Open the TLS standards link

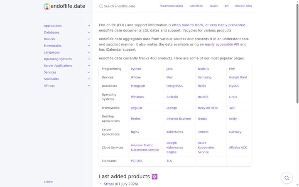[169, 161]
